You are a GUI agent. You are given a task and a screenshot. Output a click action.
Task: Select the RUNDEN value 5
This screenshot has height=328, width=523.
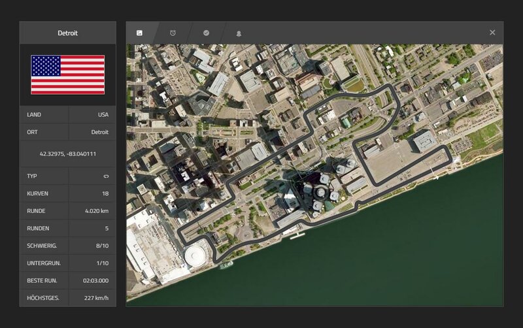click(x=106, y=229)
